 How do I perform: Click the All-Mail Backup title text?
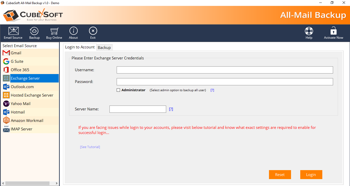click(x=313, y=15)
